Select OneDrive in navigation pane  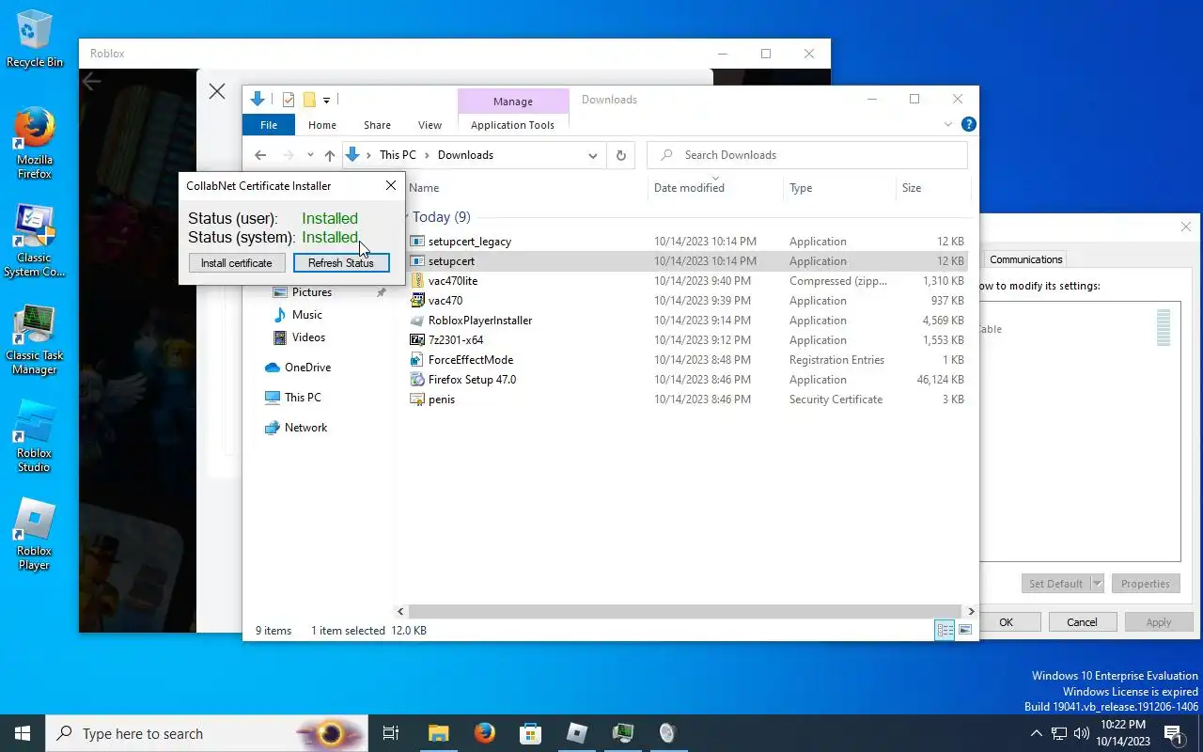[307, 368]
